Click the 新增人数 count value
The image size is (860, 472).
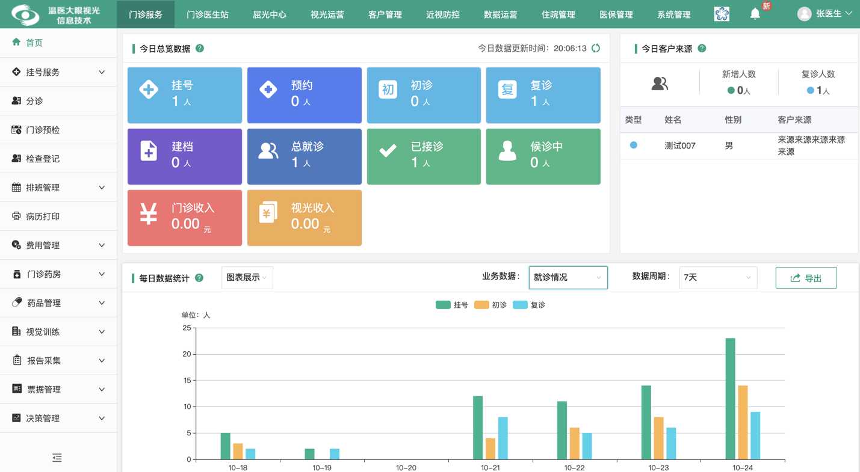[x=739, y=90]
